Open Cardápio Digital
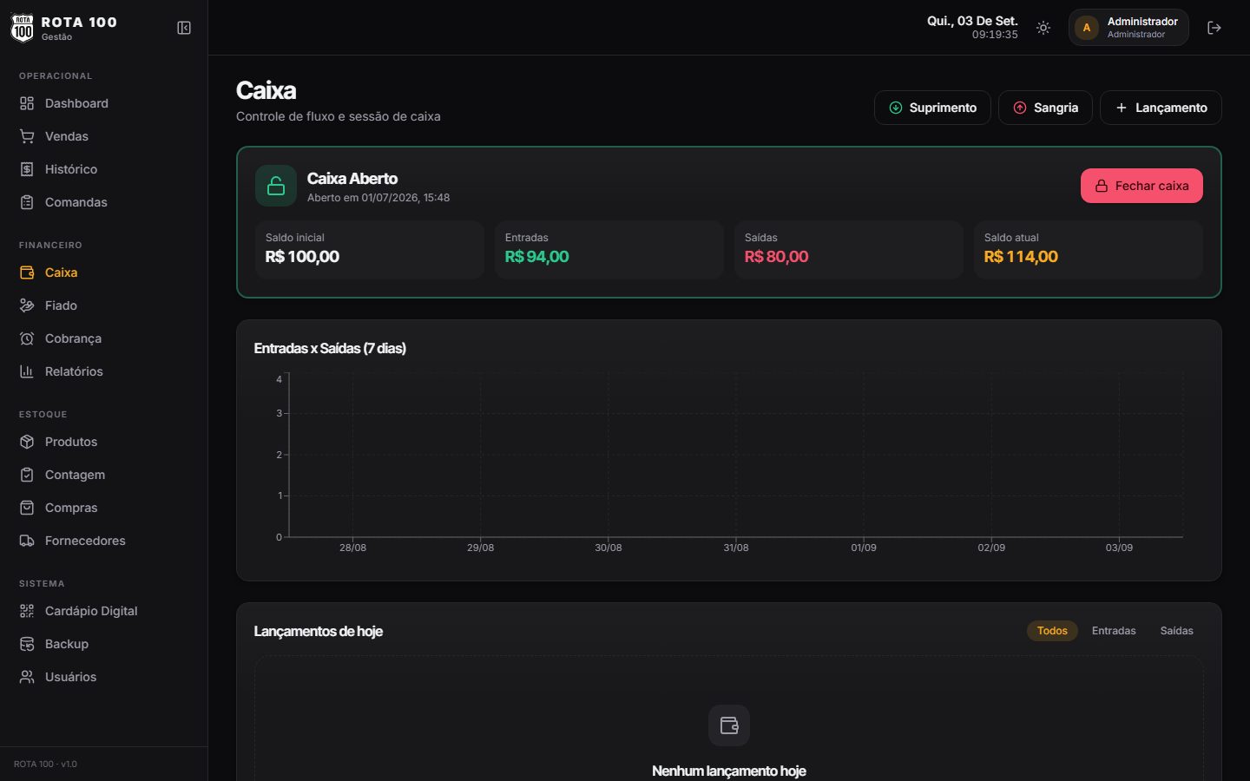Viewport: 1250px width, 781px height. (104, 611)
